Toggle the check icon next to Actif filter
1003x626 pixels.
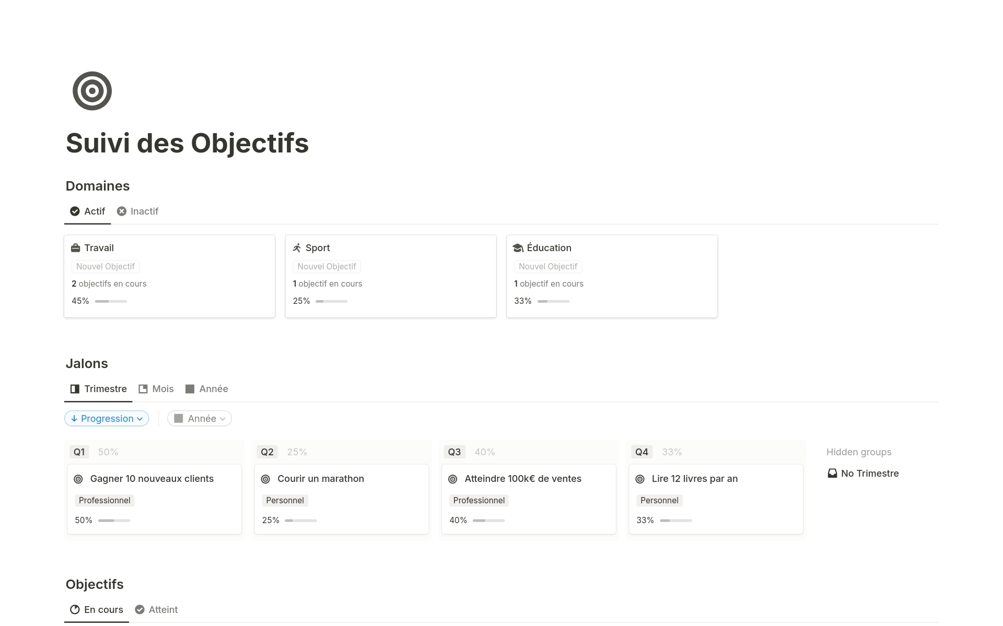coord(75,211)
